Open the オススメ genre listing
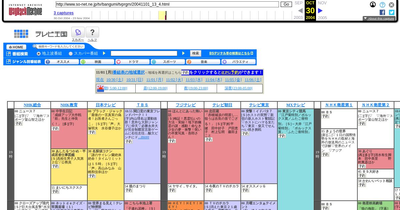400x210 pixels. [62, 62]
